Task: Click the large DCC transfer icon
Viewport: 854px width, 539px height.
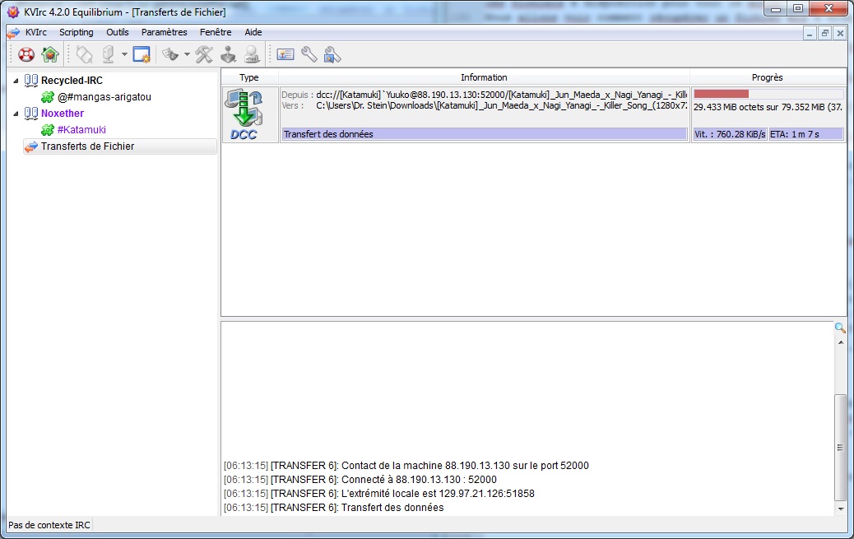Action: [x=244, y=114]
